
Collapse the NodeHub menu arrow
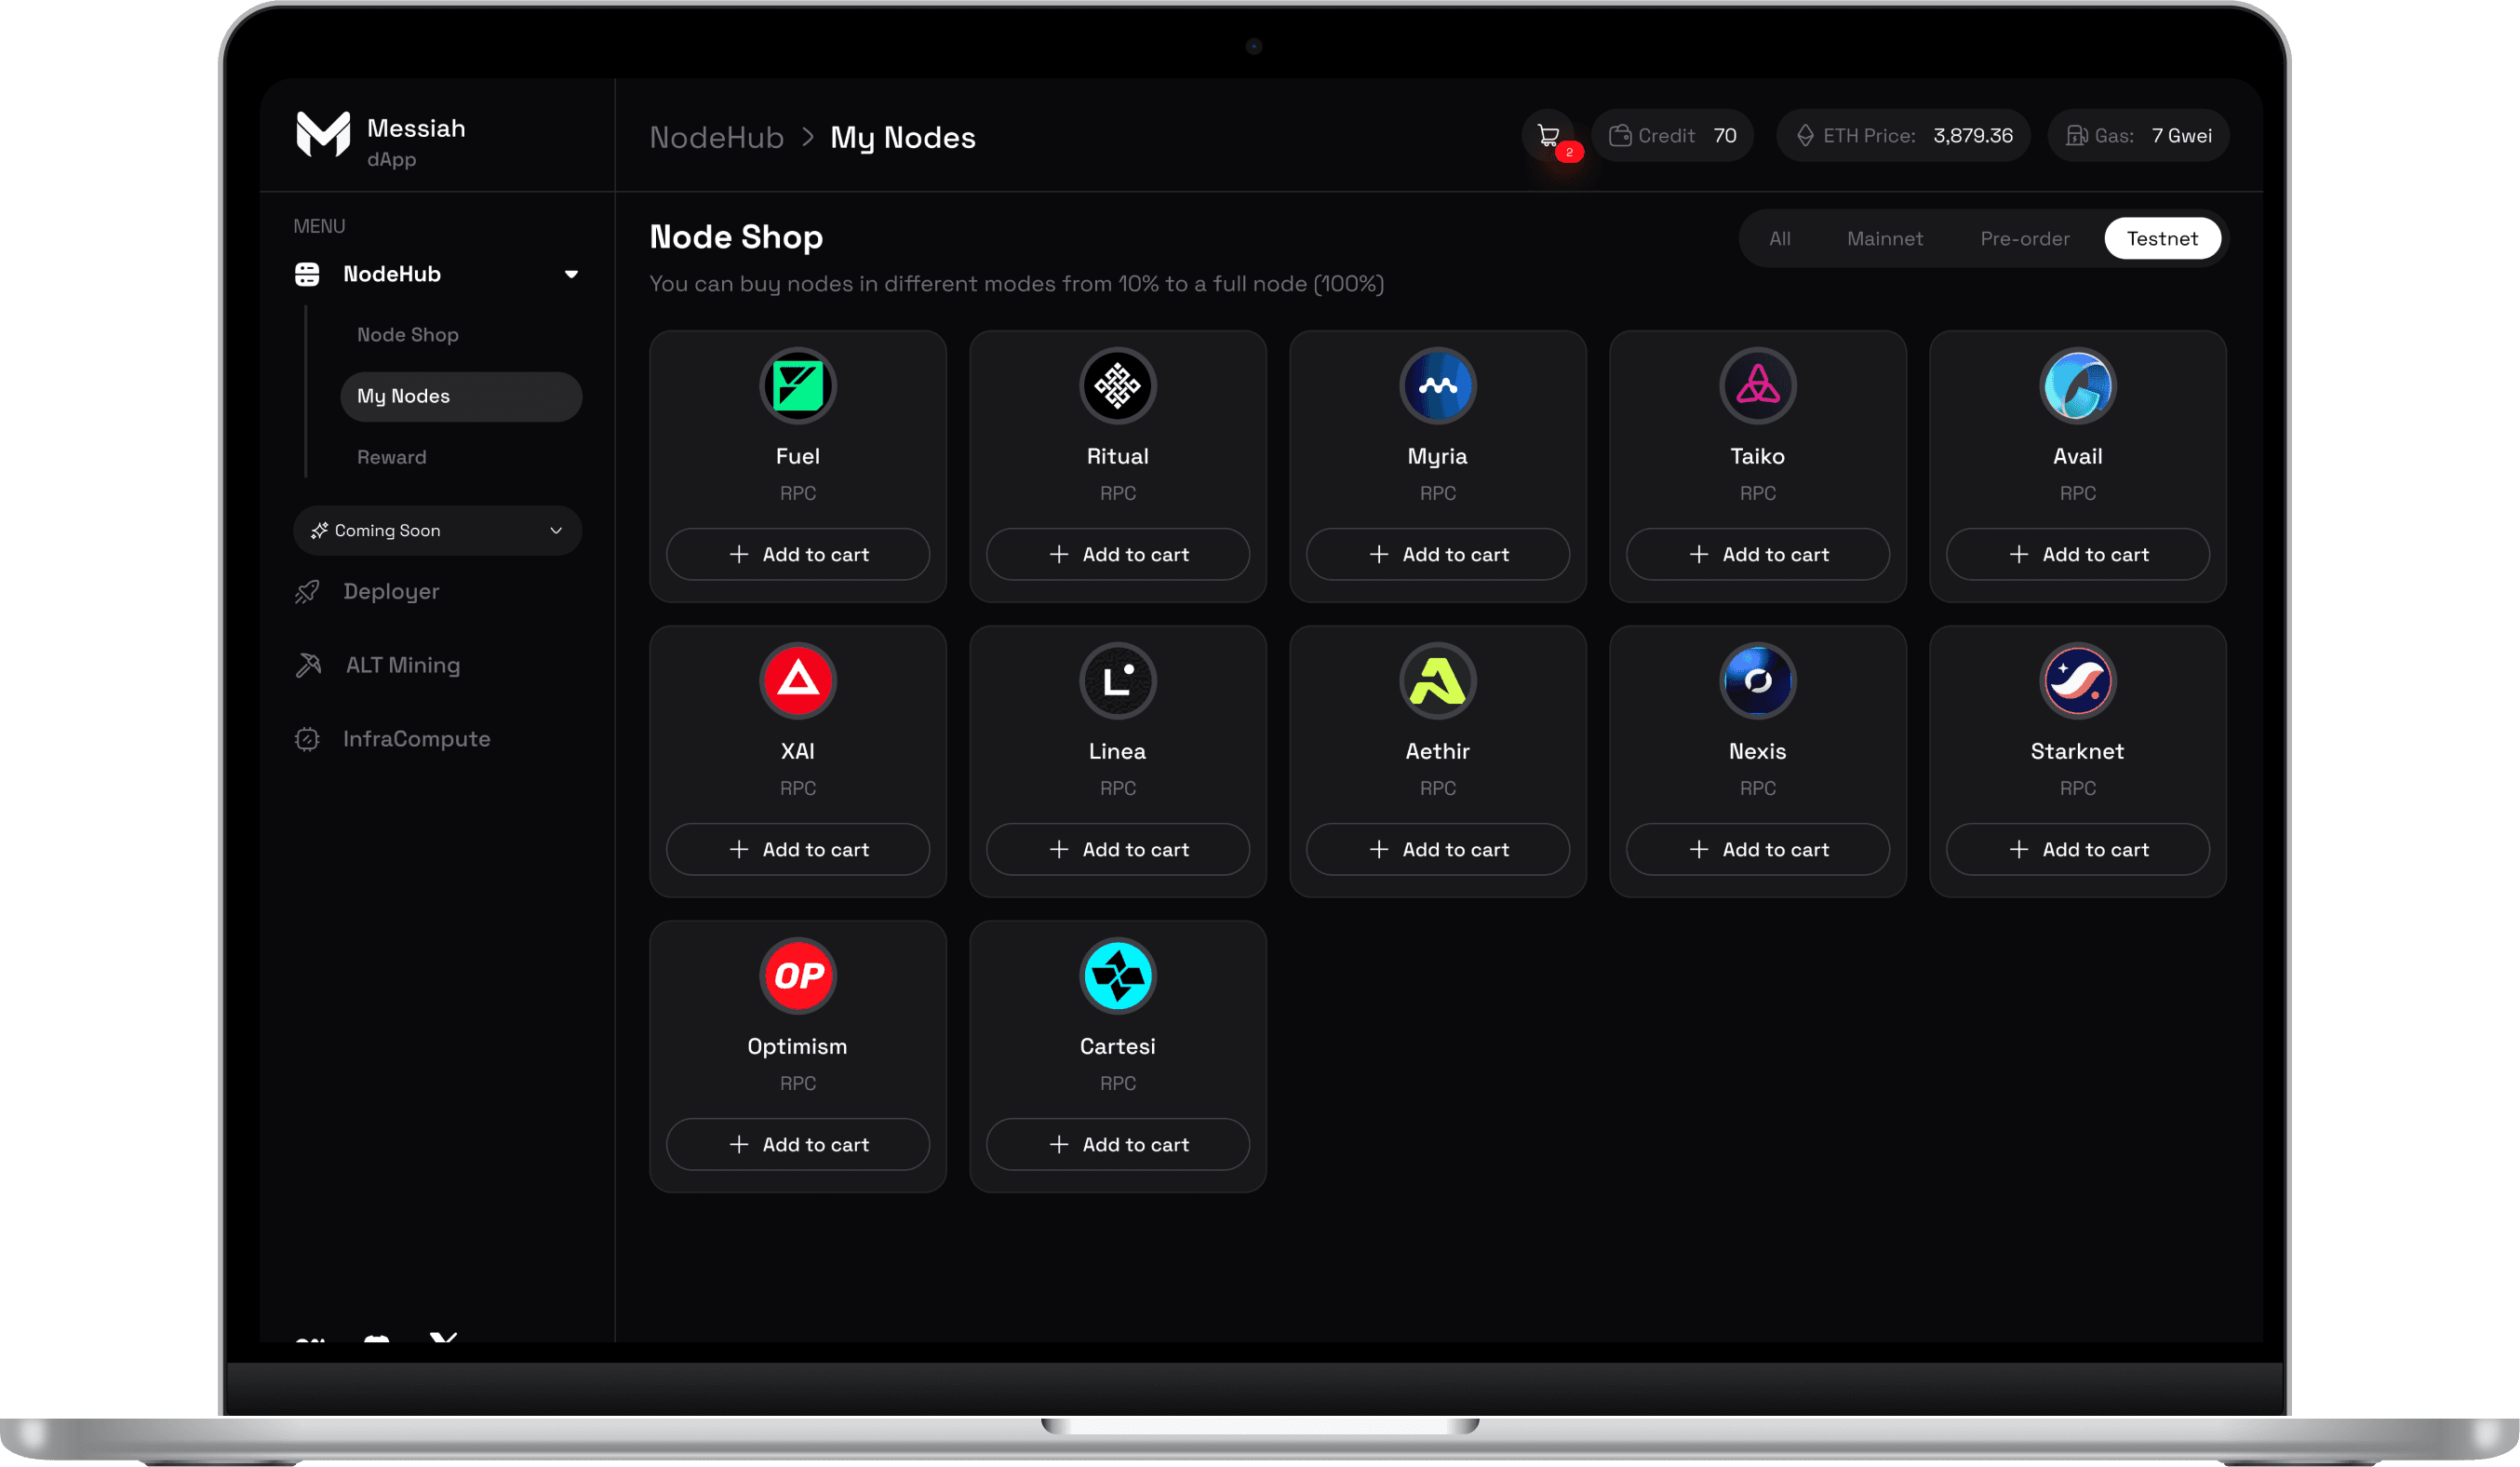pyautogui.click(x=571, y=274)
